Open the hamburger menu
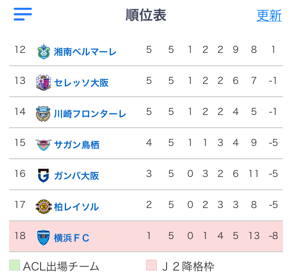292x276 pixels. pyautogui.click(x=23, y=14)
